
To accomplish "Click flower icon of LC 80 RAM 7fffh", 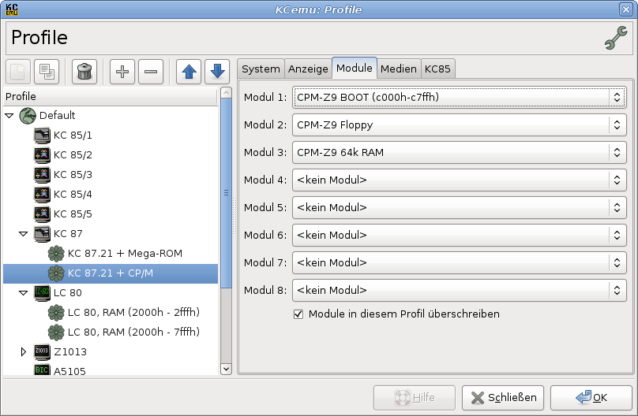I will tap(56, 332).
